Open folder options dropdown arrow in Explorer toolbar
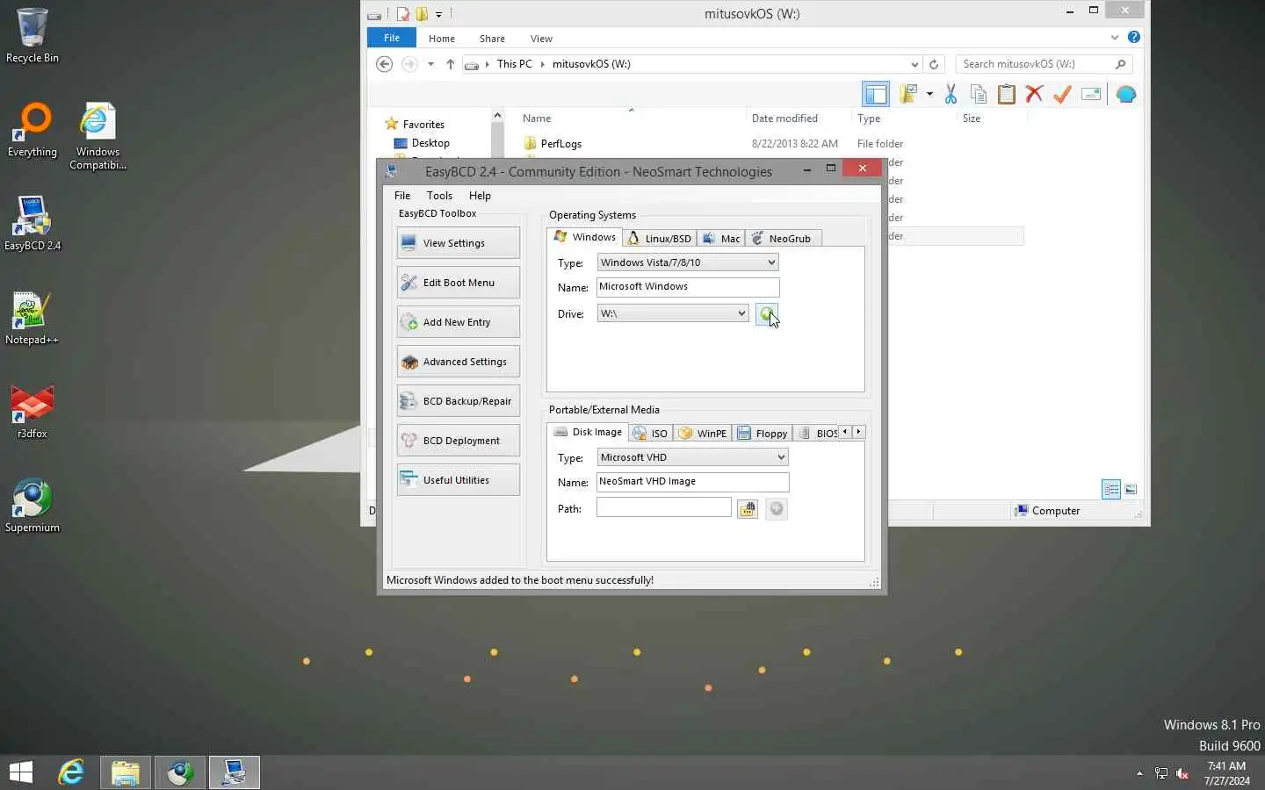This screenshot has height=790, width=1265. pos(929,94)
